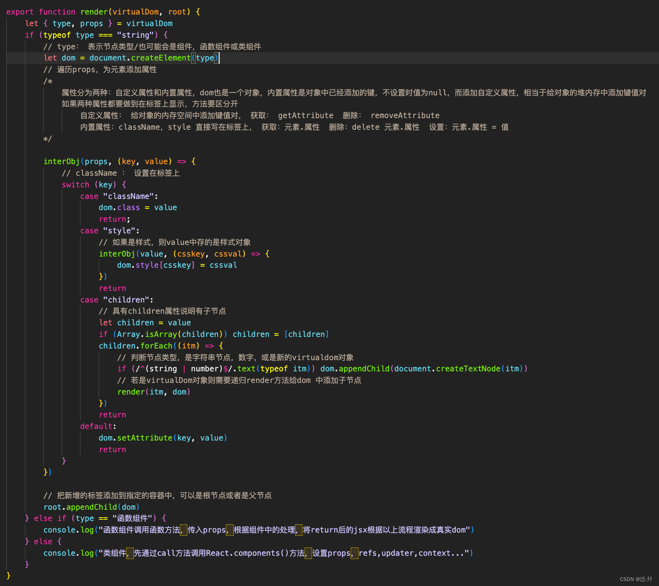This screenshot has width=659, height=586.
Task: Click the comment '// className : 设置在标签上'
Action: [121, 173]
